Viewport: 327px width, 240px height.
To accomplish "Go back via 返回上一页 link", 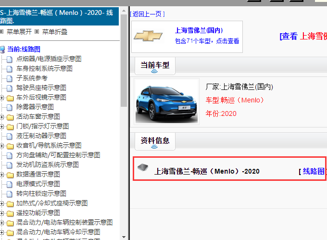I will click(x=148, y=14).
